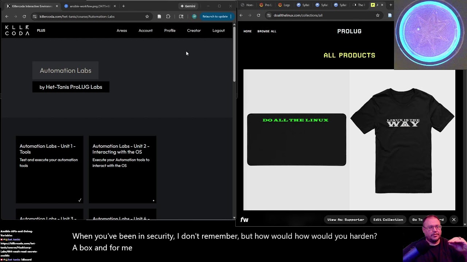Go back in the Killercoda browser window
This screenshot has height=262, width=467.
(x=7, y=16)
